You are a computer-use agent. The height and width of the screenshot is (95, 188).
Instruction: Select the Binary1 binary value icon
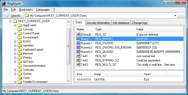tap(78, 39)
